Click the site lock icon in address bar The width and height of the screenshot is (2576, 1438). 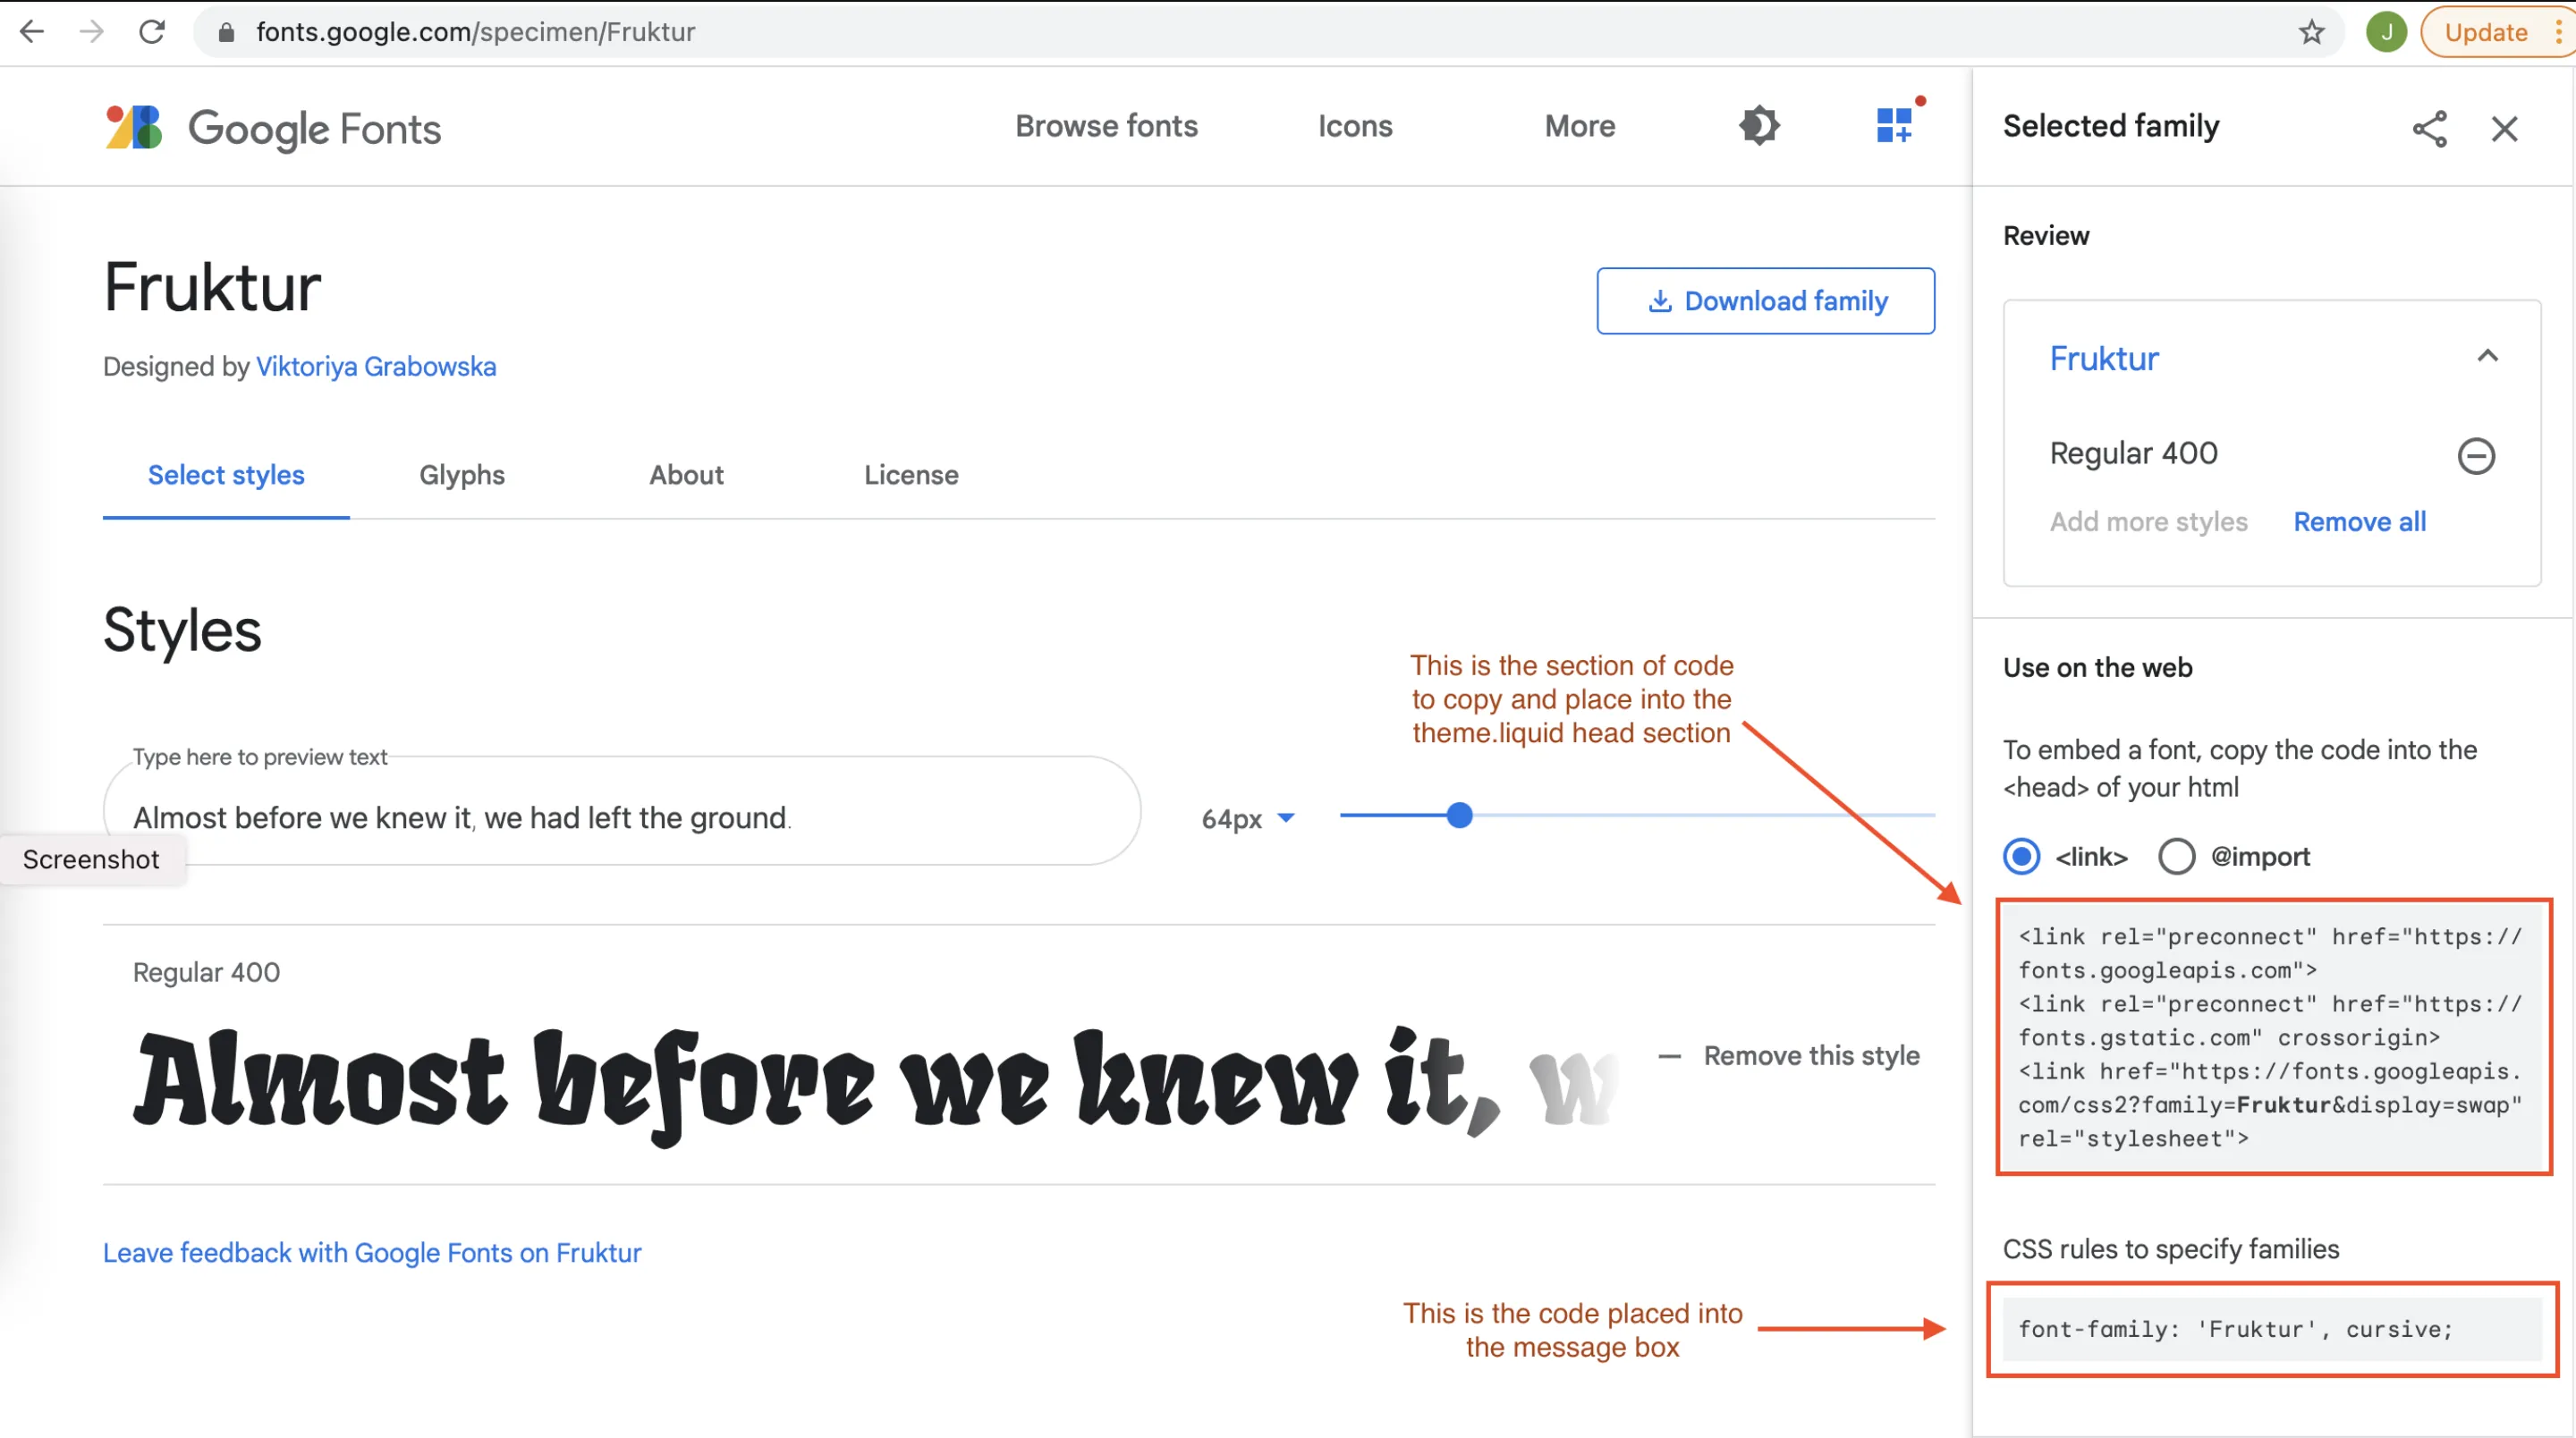click(x=226, y=32)
